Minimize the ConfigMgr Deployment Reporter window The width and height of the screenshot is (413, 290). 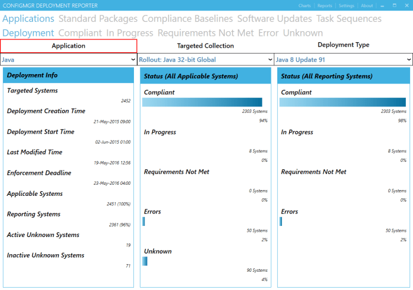click(382, 5)
